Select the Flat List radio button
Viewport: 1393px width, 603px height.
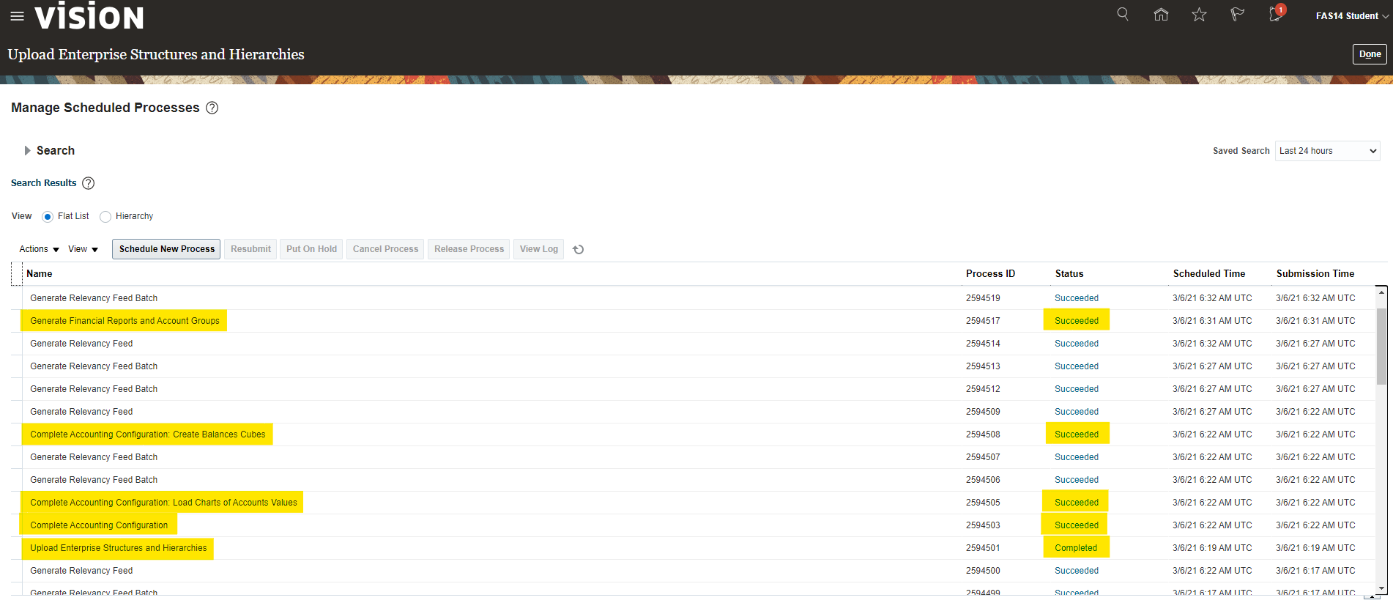tap(48, 217)
